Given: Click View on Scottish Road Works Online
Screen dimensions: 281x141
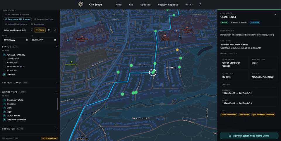Looking at the screenshot, I should click(249, 136).
